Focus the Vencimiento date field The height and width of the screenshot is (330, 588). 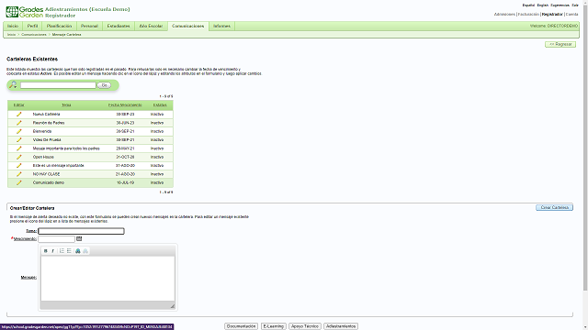click(x=56, y=239)
